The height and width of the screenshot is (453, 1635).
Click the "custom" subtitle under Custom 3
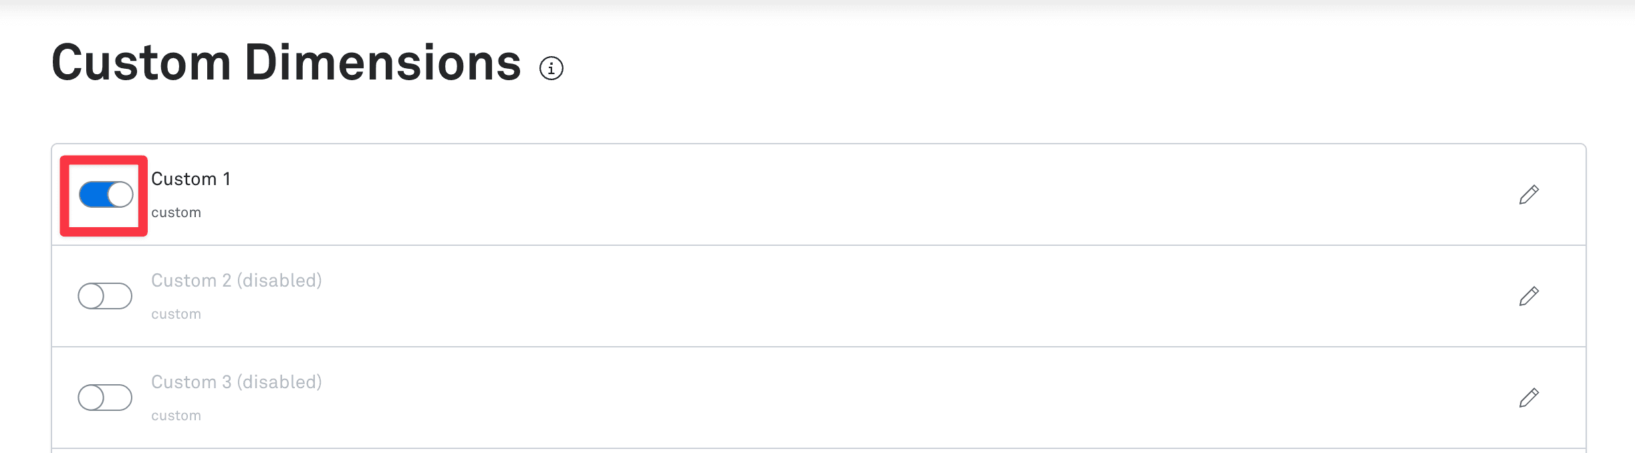point(176,416)
